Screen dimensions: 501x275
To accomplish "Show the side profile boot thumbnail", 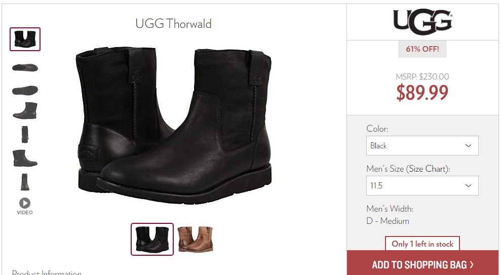I will pos(25,111).
